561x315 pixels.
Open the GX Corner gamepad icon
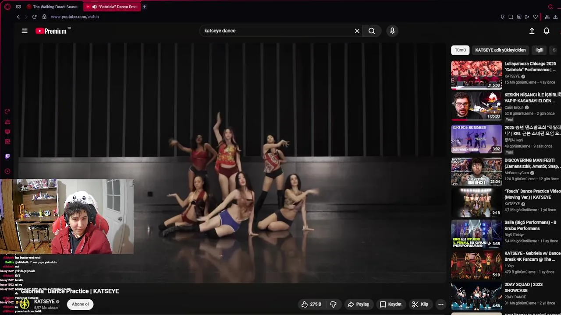pyautogui.click(x=18, y=7)
